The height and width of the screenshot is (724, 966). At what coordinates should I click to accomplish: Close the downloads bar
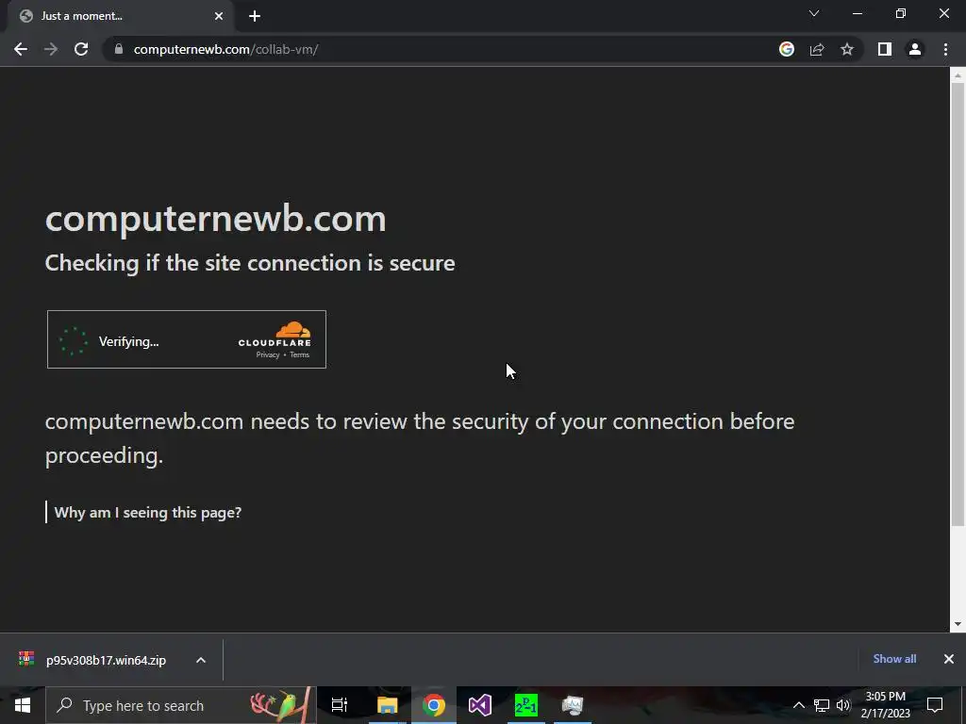click(x=949, y=659)
